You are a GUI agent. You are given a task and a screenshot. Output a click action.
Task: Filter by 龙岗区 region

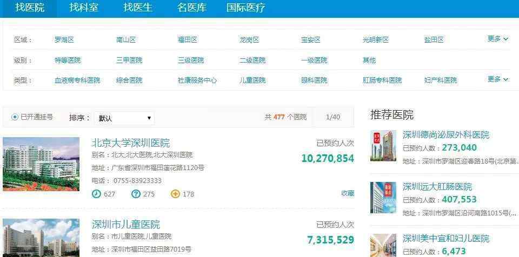coord(249,40)
